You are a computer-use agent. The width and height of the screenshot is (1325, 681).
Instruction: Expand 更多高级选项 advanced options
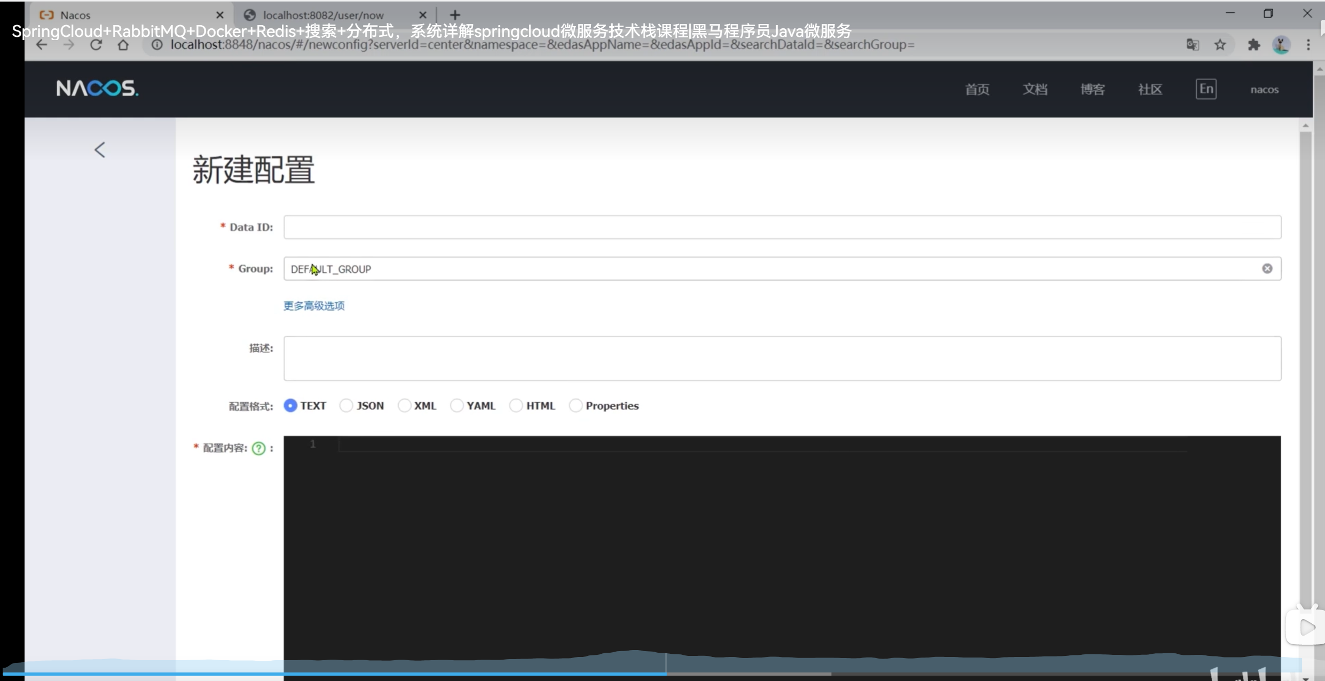tap(314, 306)
